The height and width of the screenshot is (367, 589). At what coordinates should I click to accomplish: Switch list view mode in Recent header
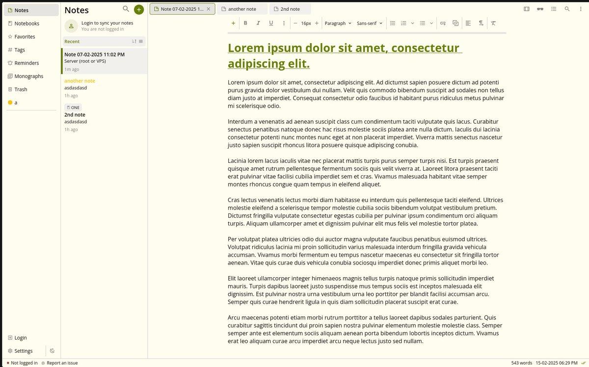(x=141, y=41)
